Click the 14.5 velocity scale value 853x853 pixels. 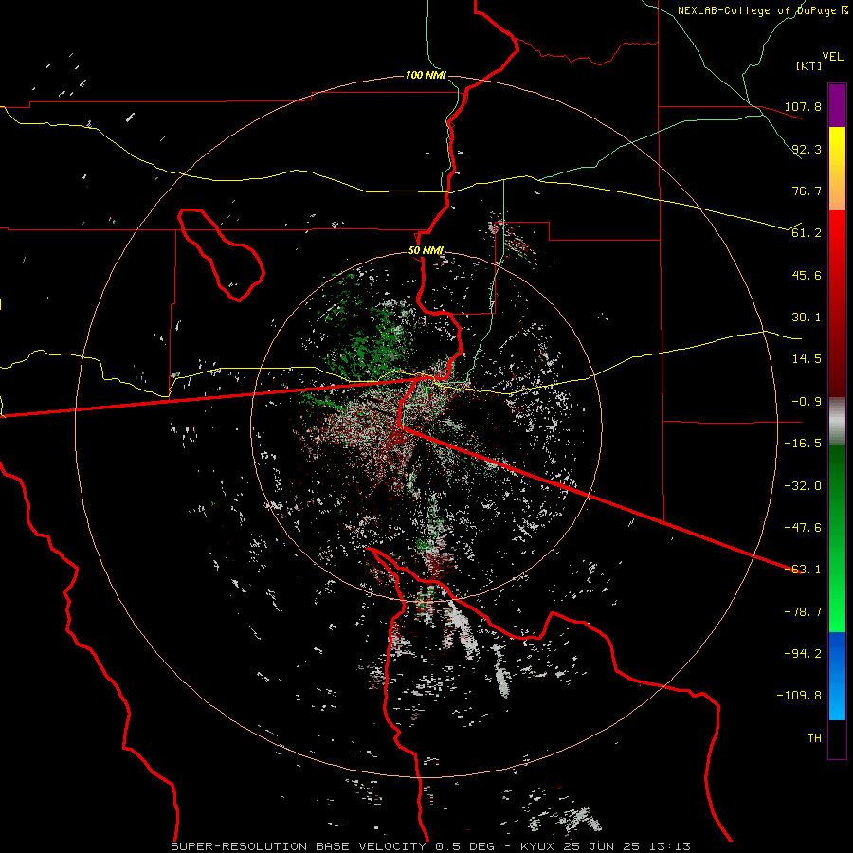point(807,359)
